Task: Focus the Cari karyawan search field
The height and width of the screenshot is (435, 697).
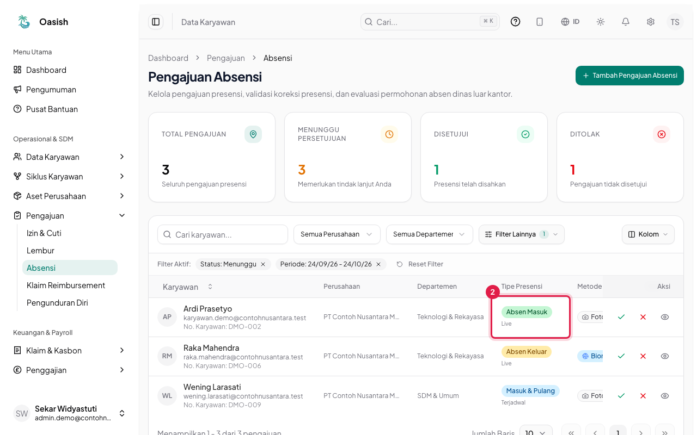Action: (x=223, y=234)
